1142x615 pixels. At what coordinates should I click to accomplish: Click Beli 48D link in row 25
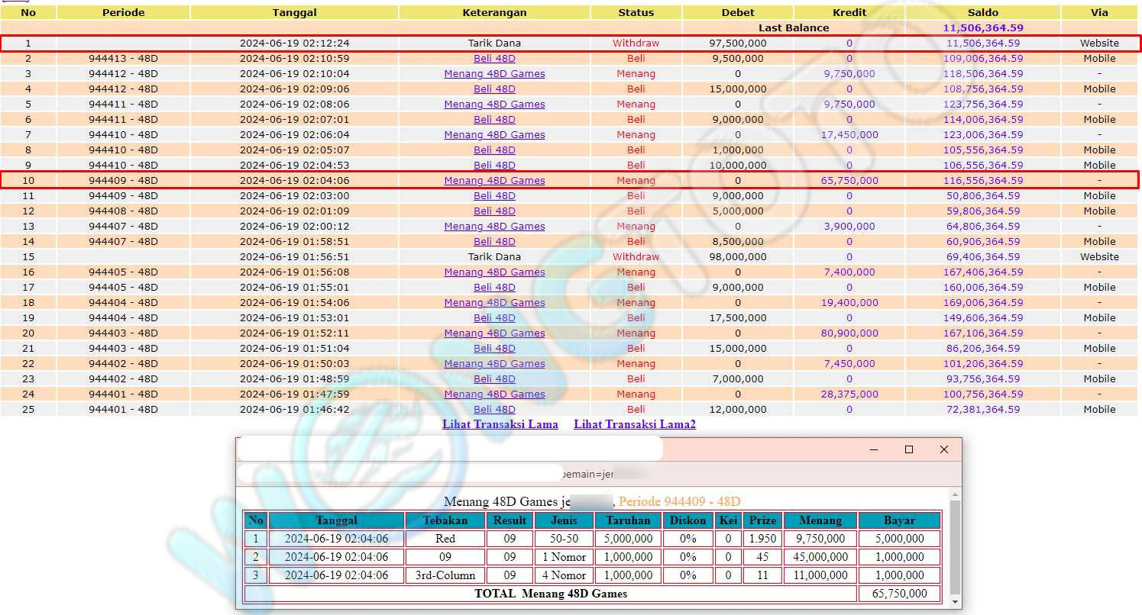click(x=494, y=410)
